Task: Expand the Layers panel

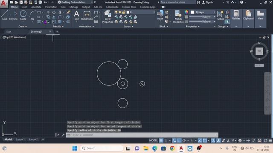Action: tap(128, 26)
